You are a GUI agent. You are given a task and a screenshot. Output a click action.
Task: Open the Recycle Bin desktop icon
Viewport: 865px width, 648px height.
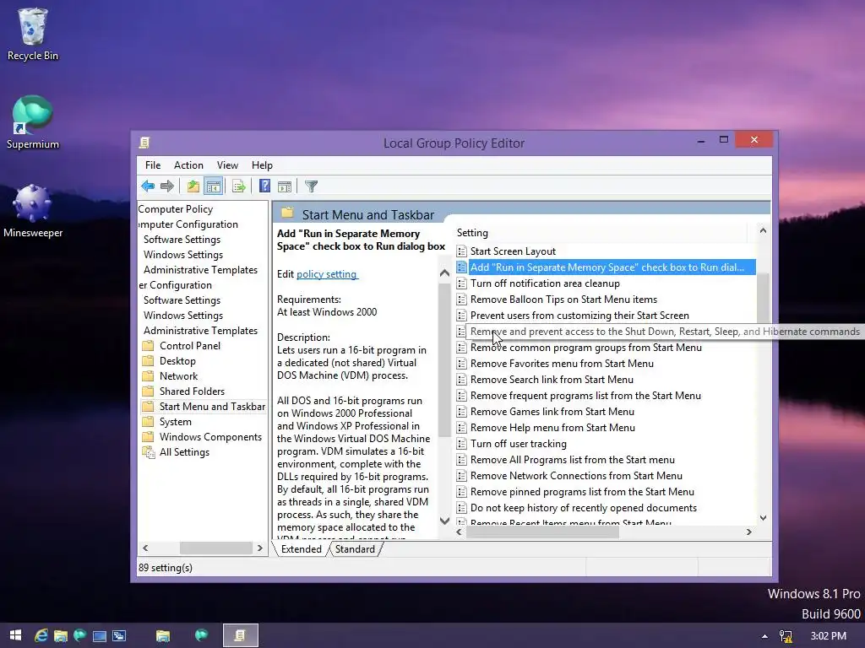(x=33, y=33)
